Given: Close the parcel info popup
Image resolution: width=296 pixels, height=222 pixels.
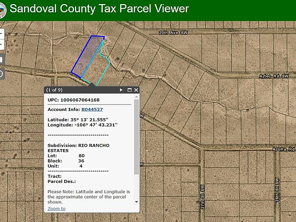Looking at the screenshot, I should [x=136, y=90].
